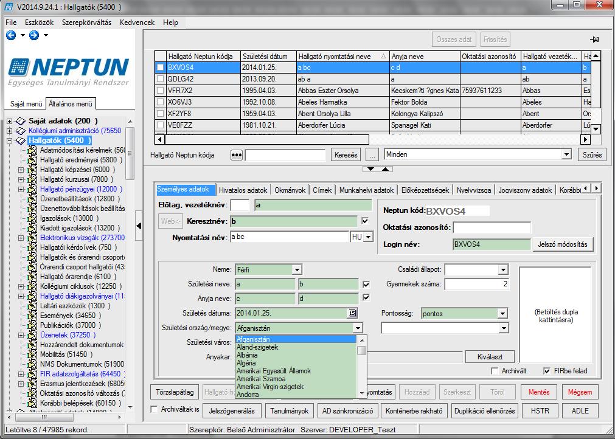Click the book icon beside Hallgatók (5400)
This screenshot has width=615, height=439.
tap(21, 140)
